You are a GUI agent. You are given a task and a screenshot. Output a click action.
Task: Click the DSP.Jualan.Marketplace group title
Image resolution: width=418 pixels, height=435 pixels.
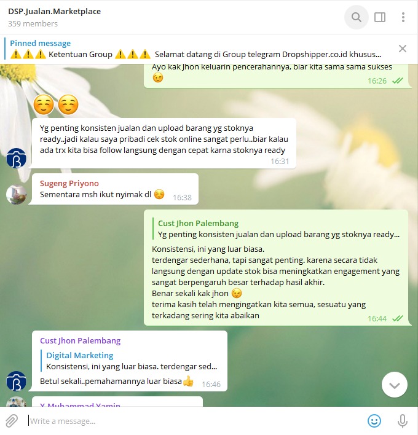[54, 12]
